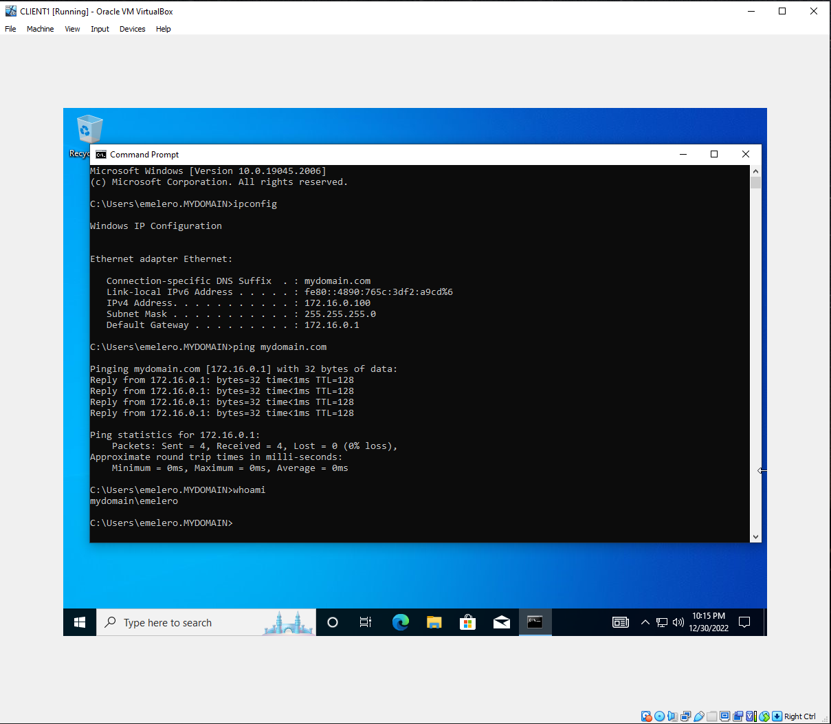The width and height of the screenshot is (831, 724).
Task: Open Cortana circle on guest taskbar
Action: [x=333, y=622]
